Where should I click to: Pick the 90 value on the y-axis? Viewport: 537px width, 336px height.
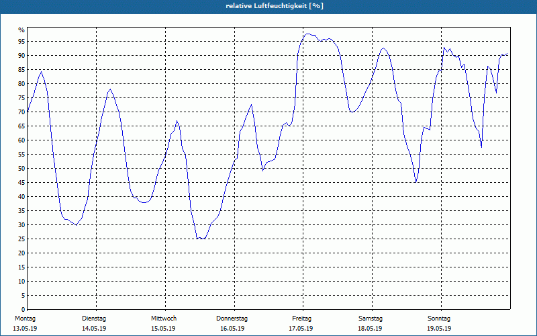point(21,56)
